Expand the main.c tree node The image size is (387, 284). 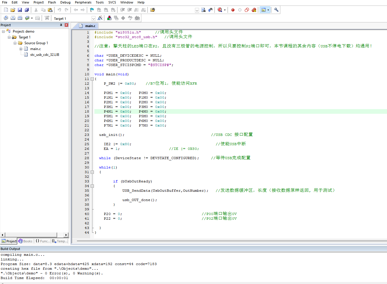[21, 49]
